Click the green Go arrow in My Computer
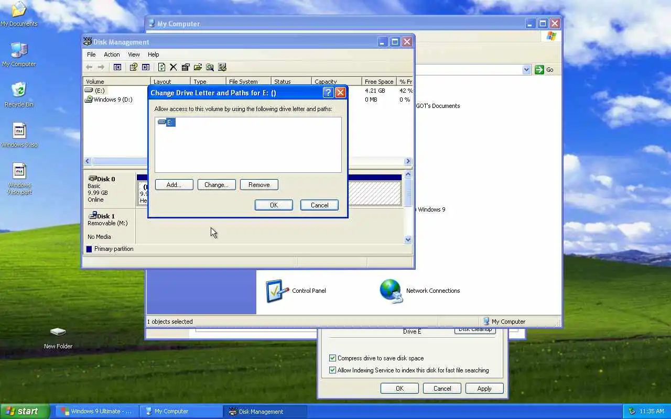Image resolution: width=671 pixels, height=419 pixels. point(539,70)
